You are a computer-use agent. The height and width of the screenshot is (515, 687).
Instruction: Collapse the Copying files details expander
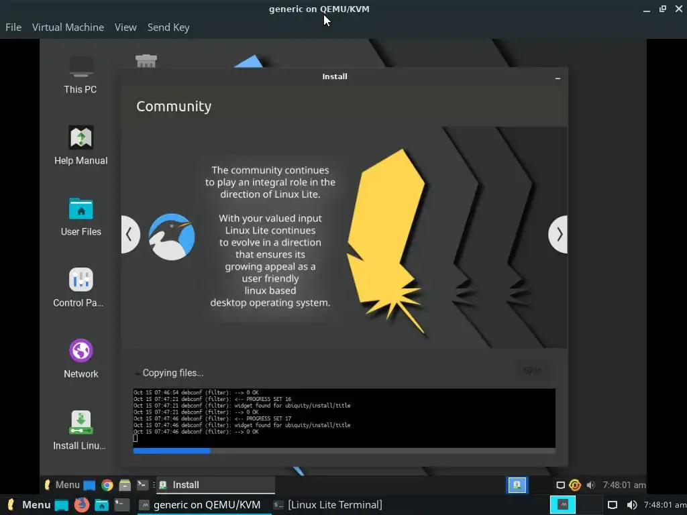point(137,374)
